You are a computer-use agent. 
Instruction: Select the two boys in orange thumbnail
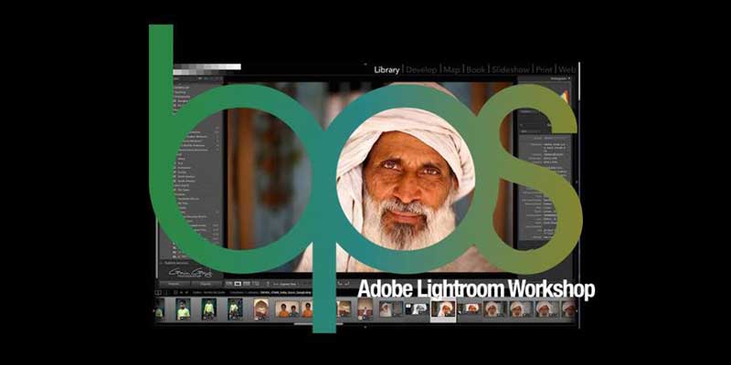tap(287, 309)
